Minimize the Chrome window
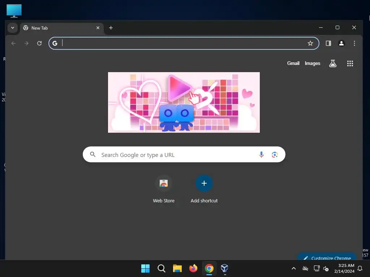This screenshot has width=370, height=277. click(321, 27)
